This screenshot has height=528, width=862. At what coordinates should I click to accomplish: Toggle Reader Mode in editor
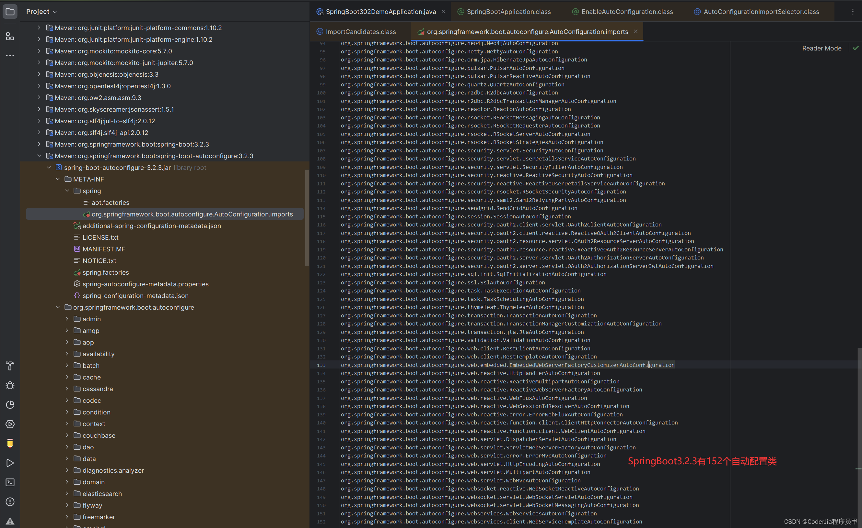pyautogui.click(x=821, y=48)
